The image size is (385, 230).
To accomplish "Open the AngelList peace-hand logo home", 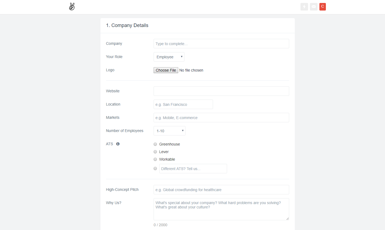I will point(72,7).
